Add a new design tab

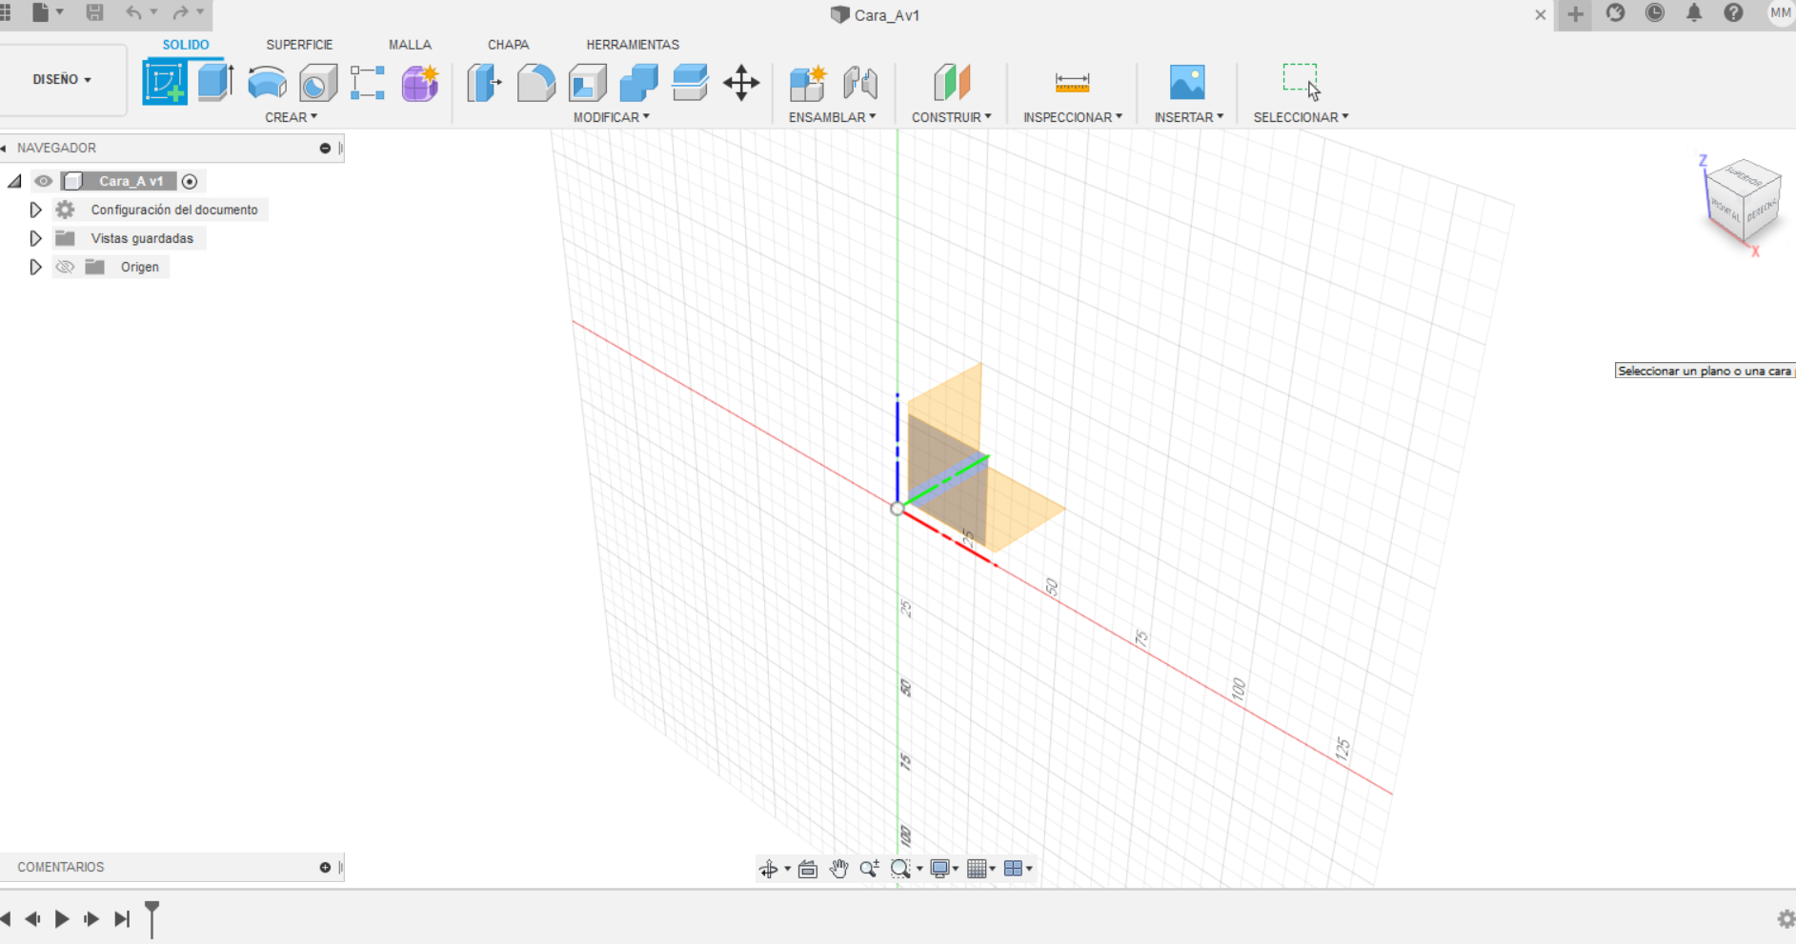(1575, 14)
